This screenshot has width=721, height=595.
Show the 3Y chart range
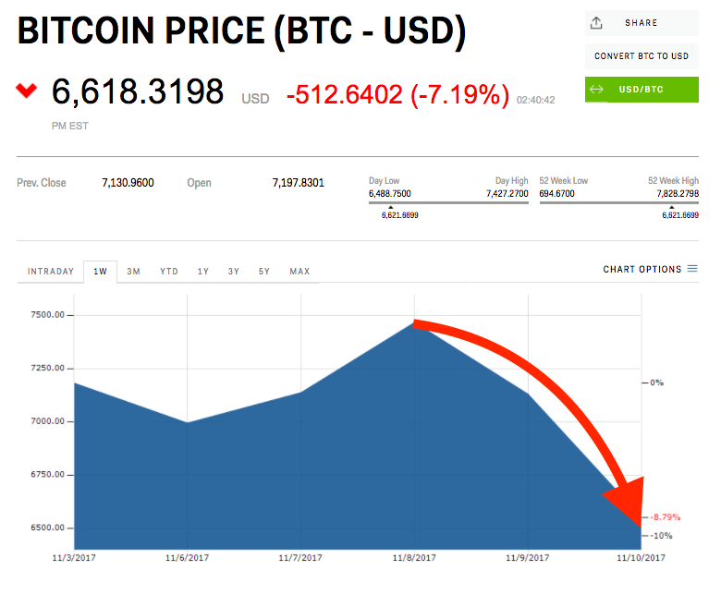point(234,271)
